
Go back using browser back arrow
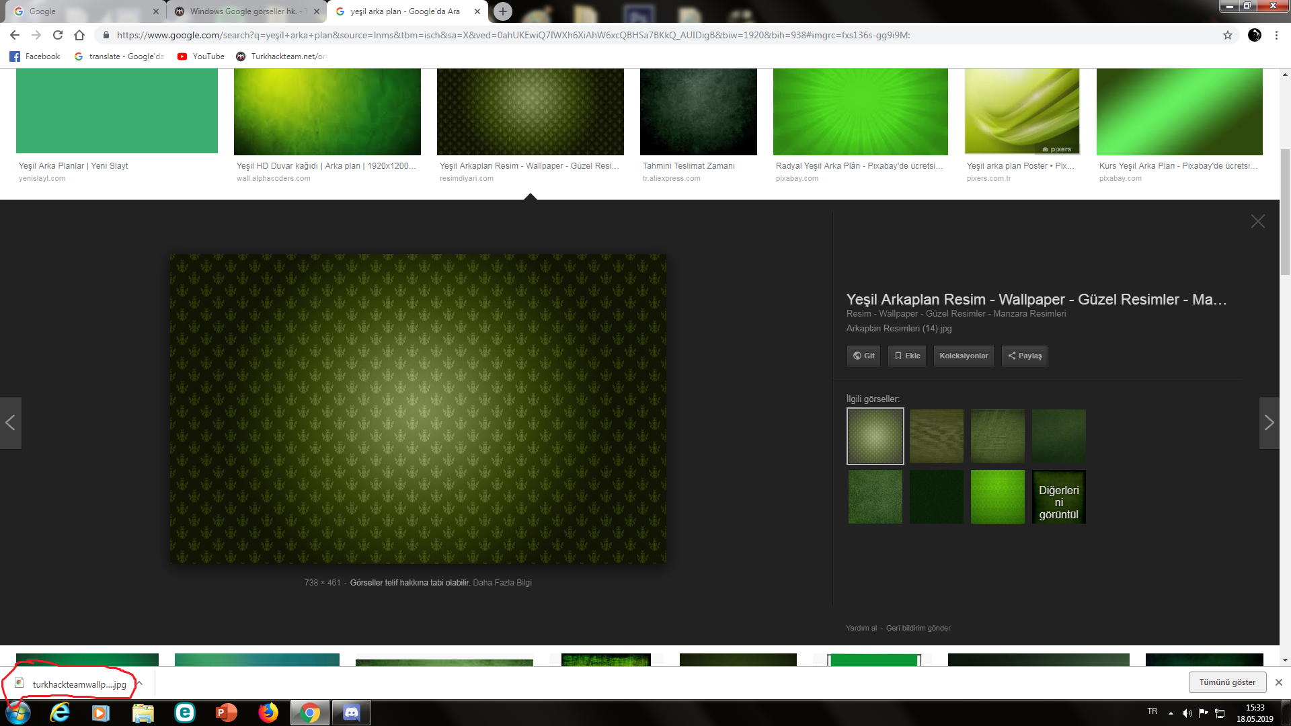15,35
